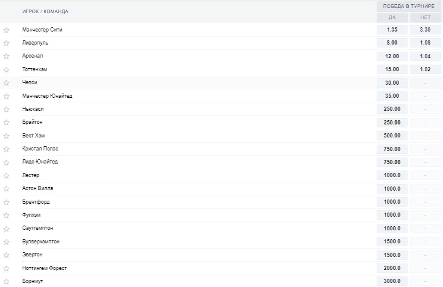Toggle favorite star for Брайтон
This screenshot has height=287, width=443.
pos(6,123)
